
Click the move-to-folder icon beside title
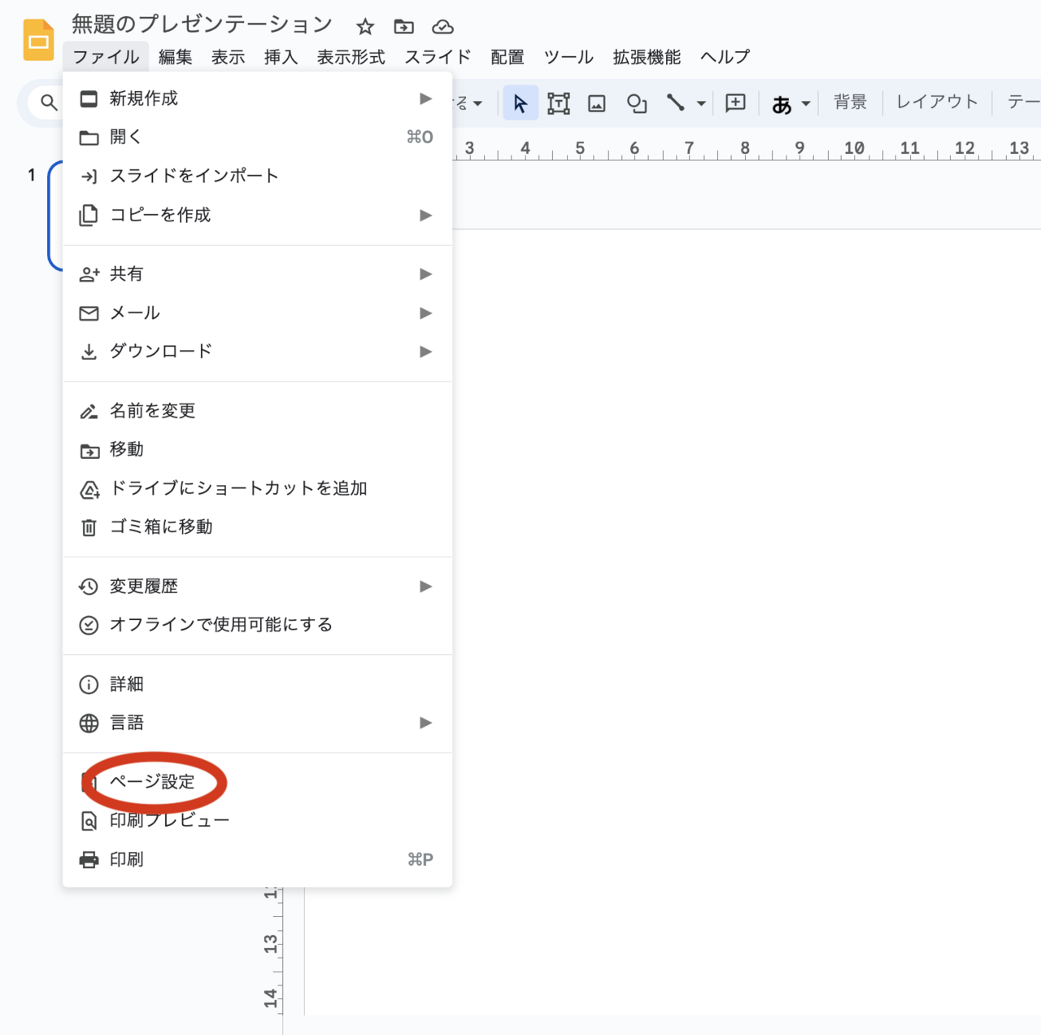(x=403, y=27)
